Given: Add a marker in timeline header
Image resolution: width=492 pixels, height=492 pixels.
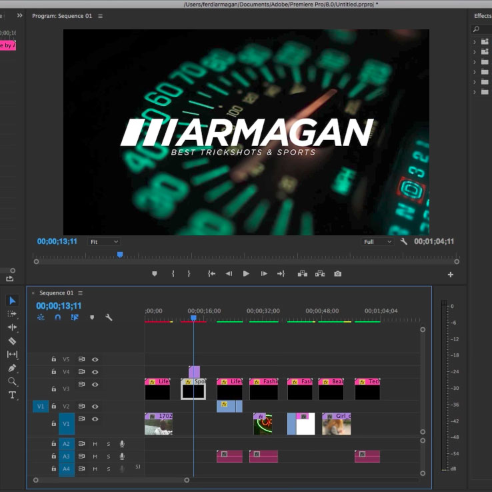Looking at the screenshot, I should [92, 317].
